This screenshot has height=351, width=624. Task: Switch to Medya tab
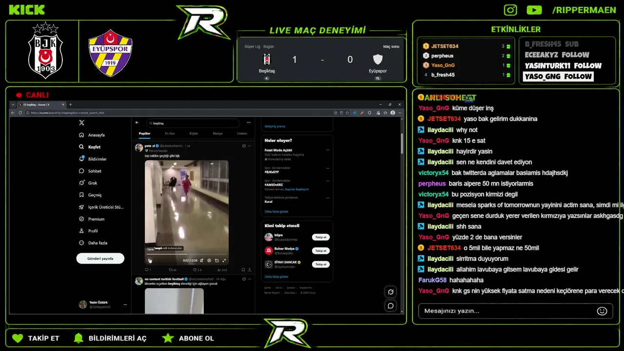(x=217, y=134)
